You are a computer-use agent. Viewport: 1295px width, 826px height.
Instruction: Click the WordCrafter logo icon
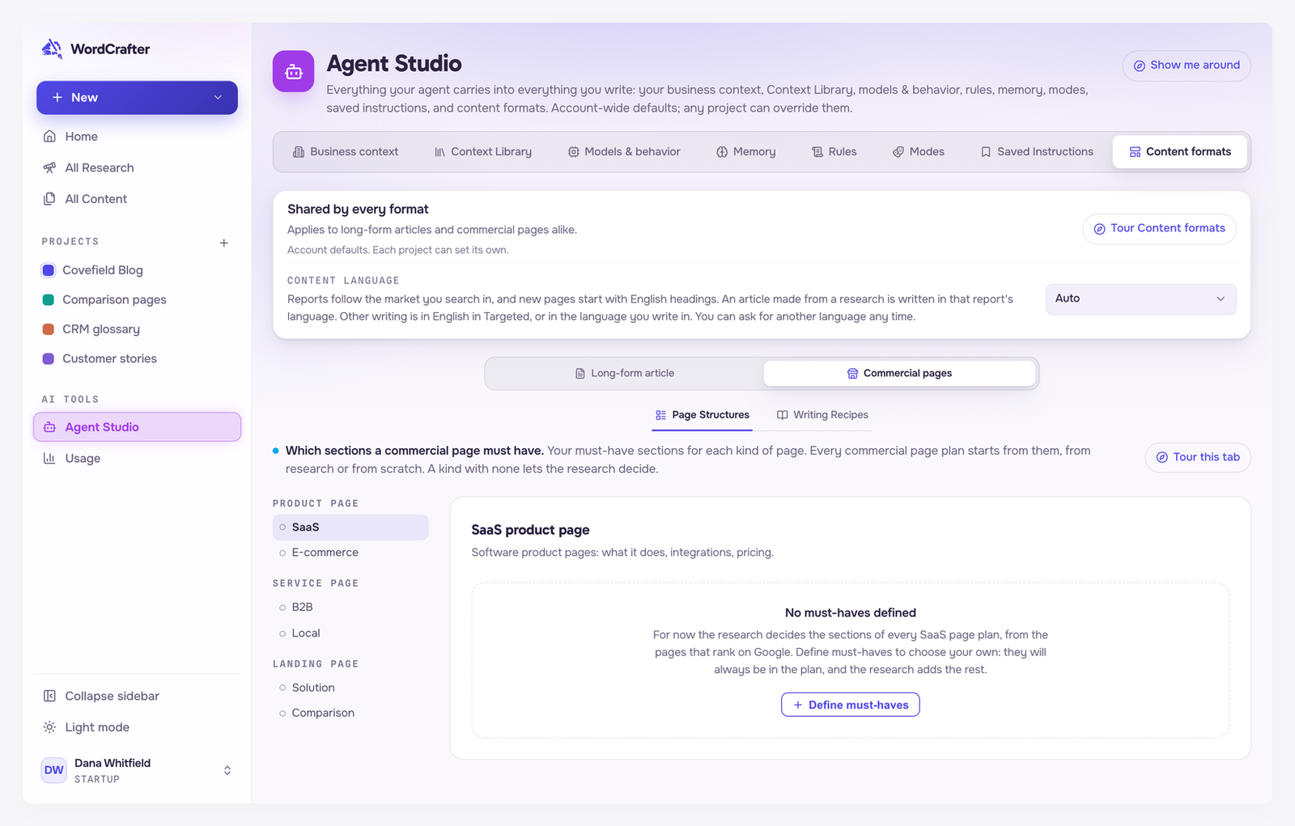[52, 49]
